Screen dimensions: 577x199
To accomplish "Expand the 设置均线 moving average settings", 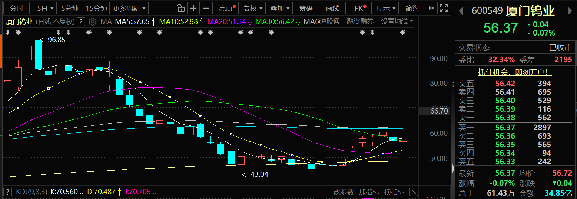I will coord(397,22).
